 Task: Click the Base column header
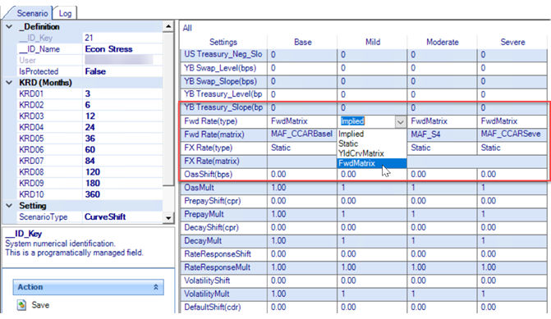[x=302, y=42]
